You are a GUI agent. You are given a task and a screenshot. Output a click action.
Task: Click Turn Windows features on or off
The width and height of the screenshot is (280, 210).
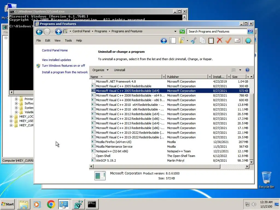point(63,66)
